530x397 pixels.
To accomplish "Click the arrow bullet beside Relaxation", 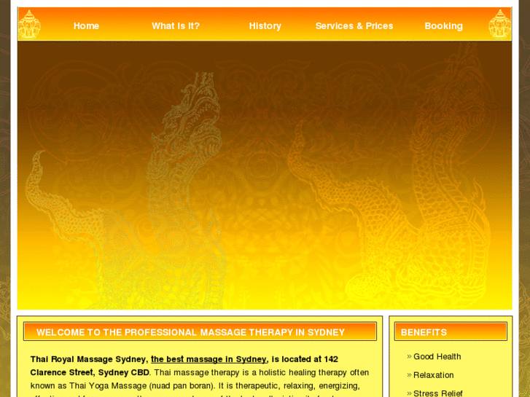I will pos(409,375).
